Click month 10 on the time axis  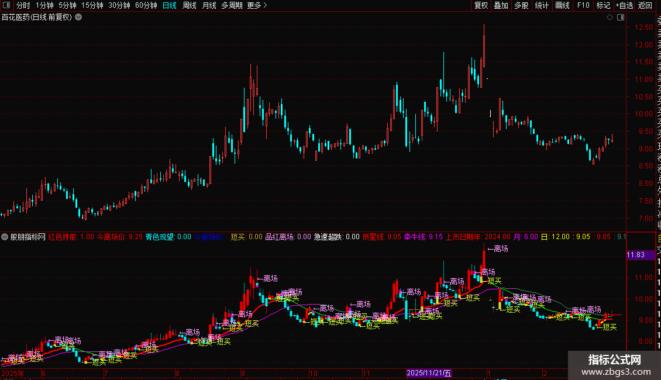tap(313, 373)
